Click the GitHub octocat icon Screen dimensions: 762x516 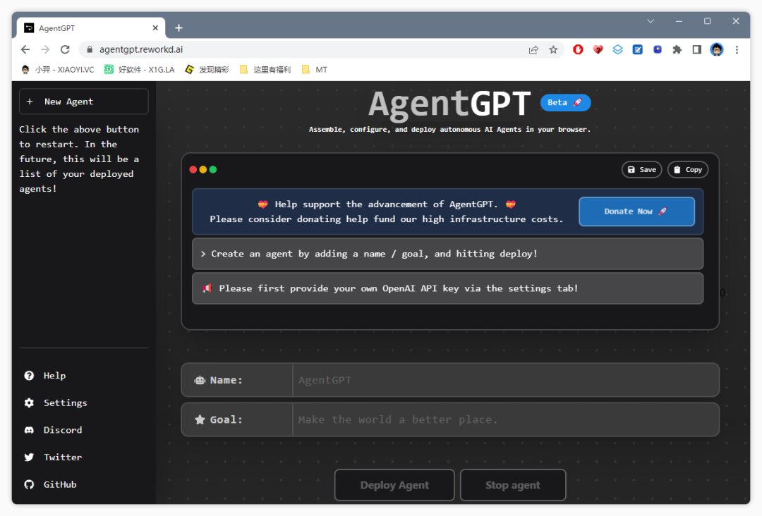click(x=29, y=484)
